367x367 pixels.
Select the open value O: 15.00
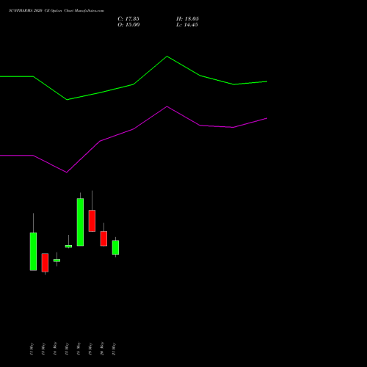128,25
